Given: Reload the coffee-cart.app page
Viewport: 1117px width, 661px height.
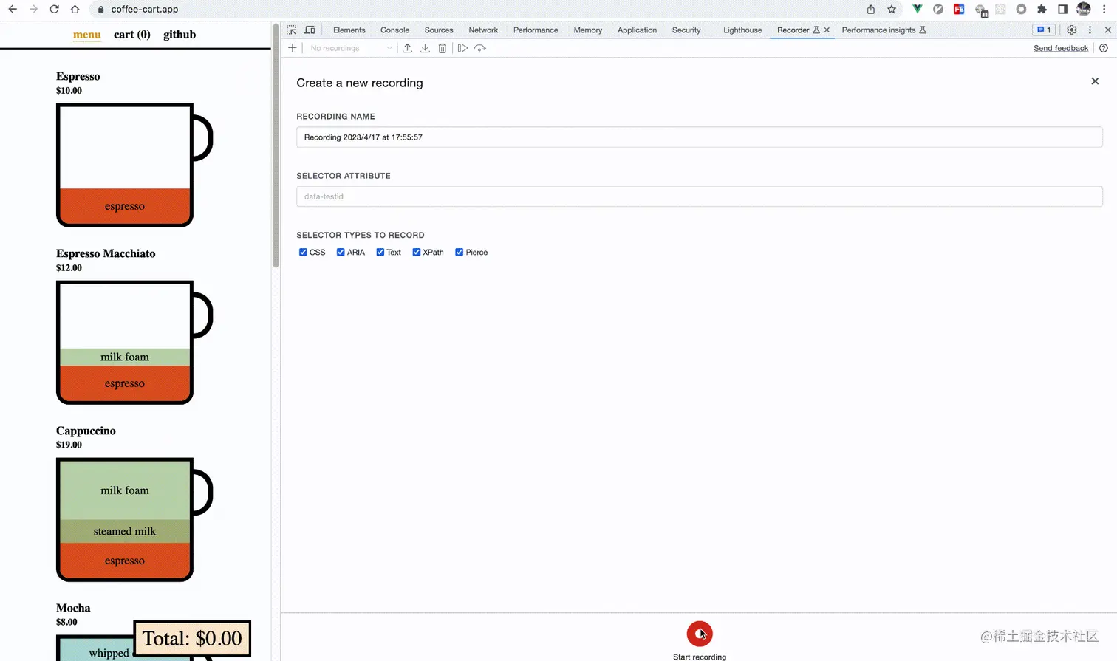Looking at the screenshot, I should [54, 10].
